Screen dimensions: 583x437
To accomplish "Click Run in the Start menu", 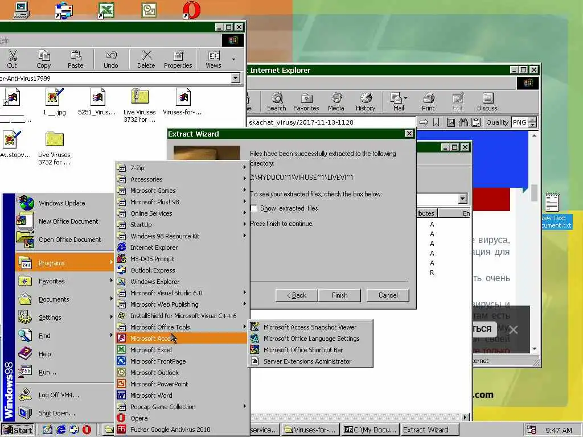I will pyautogui.click(x=64, y=372).
